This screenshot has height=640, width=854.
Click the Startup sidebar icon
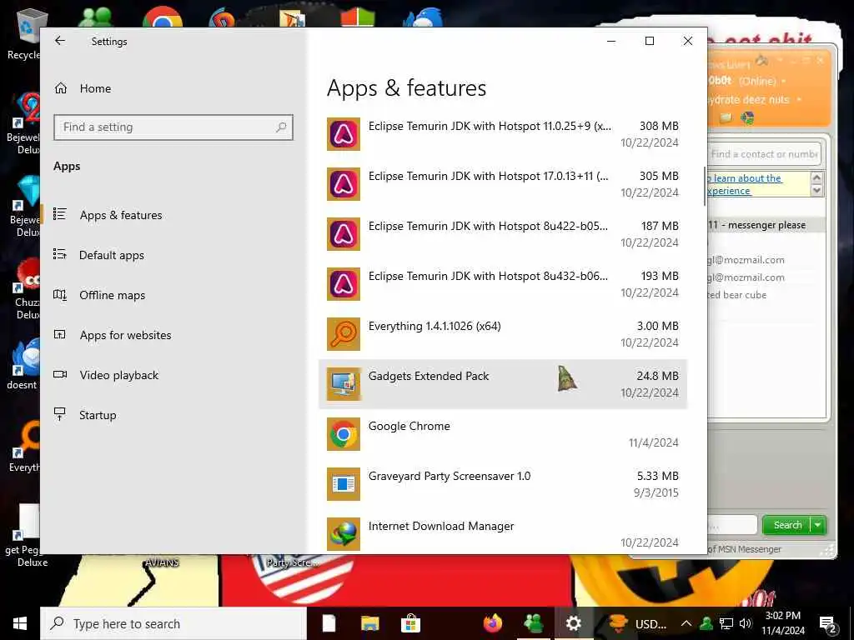pyautogui.click(x=60, y=414)
